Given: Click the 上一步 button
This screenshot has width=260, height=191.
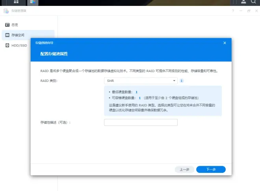Looking at the screenshot, I should point(184,169).
